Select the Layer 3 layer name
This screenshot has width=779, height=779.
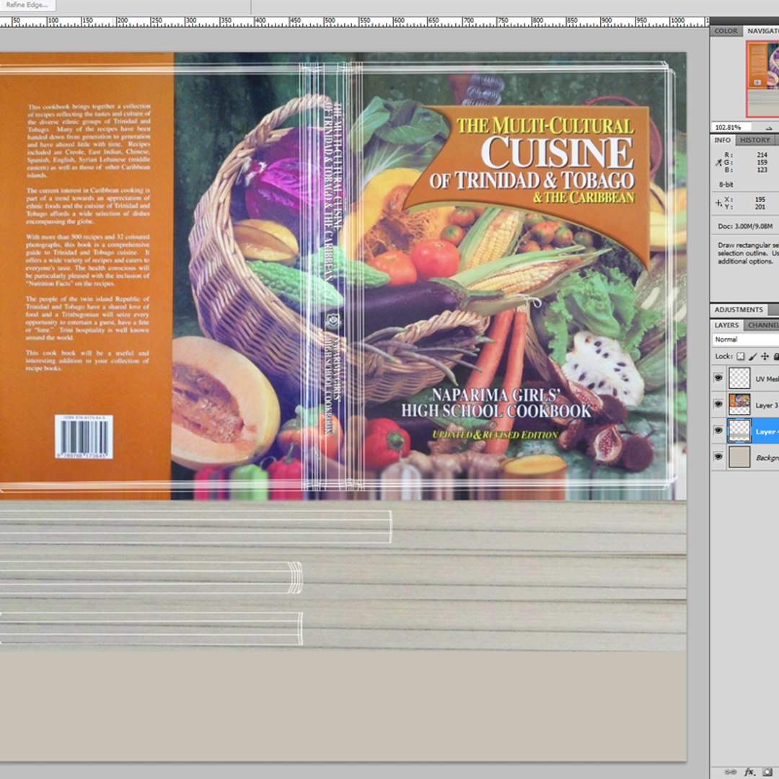[767, 405]
